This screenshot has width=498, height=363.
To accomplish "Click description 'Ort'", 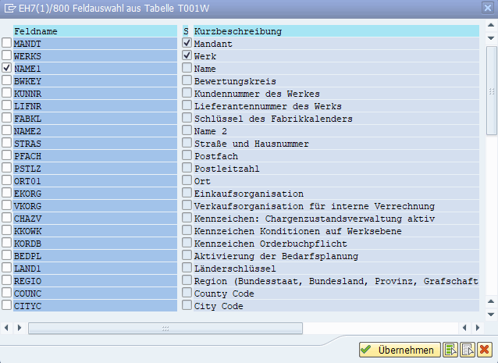I will pos(202,181).
